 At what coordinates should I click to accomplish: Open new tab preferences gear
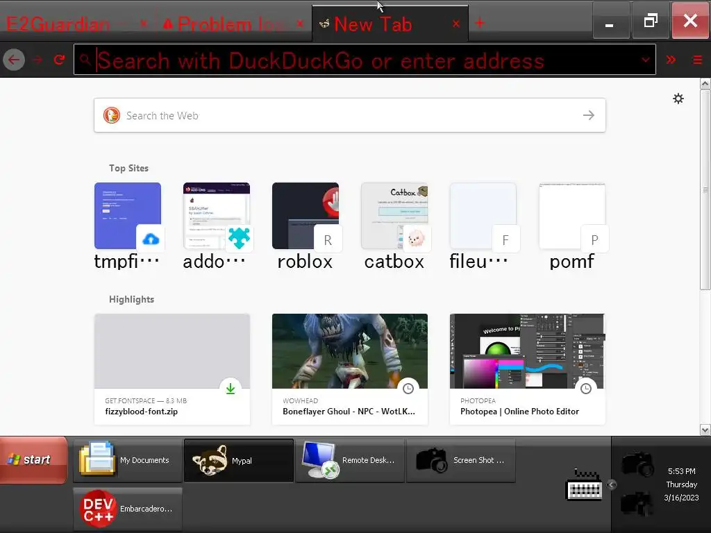[x=678, y=99]
